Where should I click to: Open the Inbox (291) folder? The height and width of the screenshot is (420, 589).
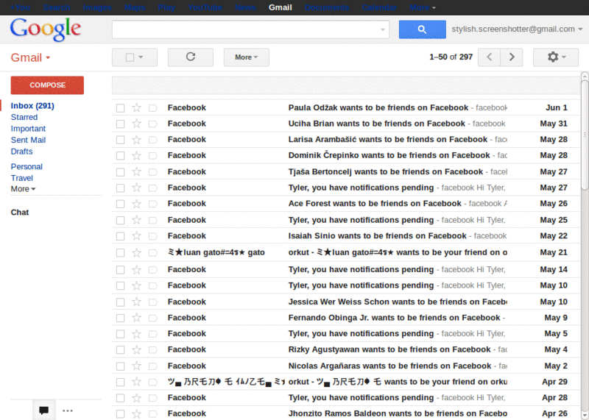32,106
